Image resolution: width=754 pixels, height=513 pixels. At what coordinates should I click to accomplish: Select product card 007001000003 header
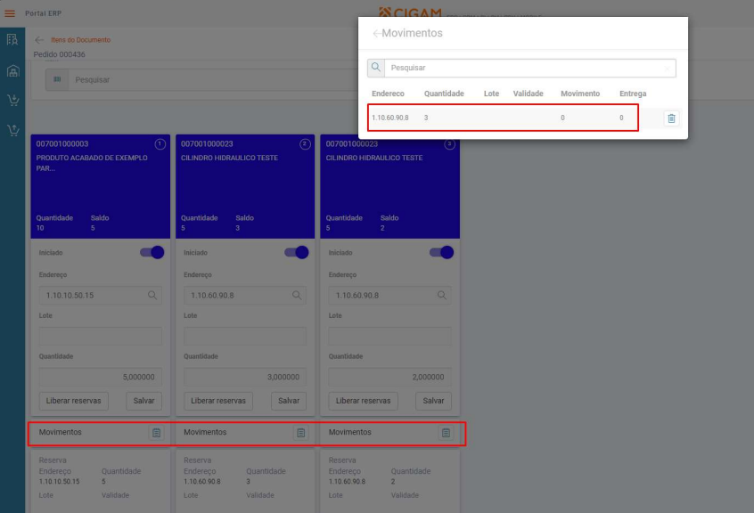(x=101, y=186)
